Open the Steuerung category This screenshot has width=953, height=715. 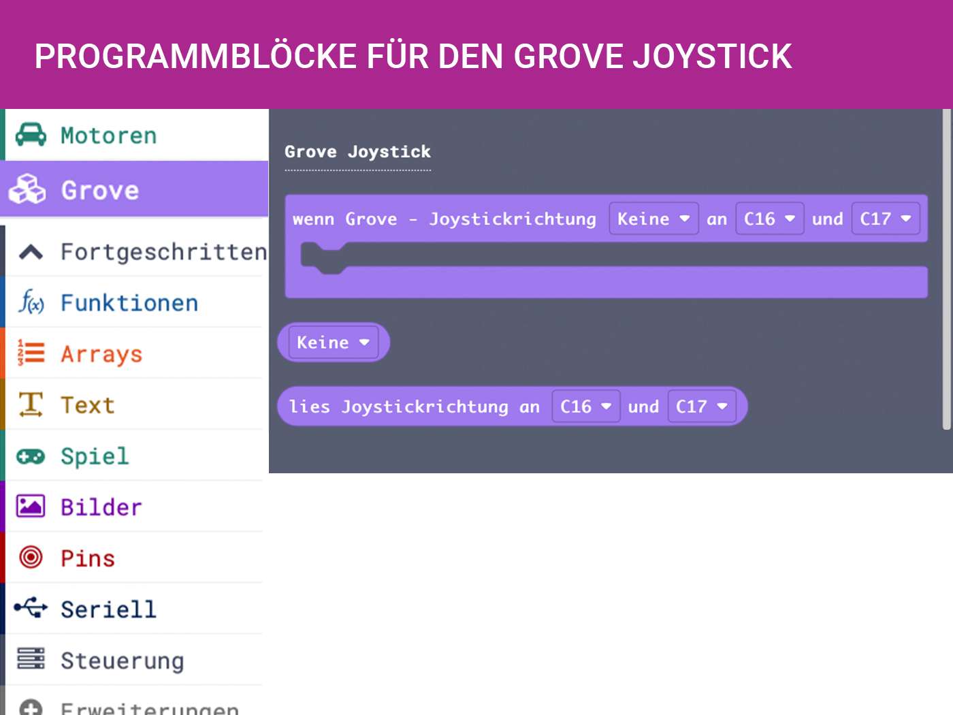123,660
